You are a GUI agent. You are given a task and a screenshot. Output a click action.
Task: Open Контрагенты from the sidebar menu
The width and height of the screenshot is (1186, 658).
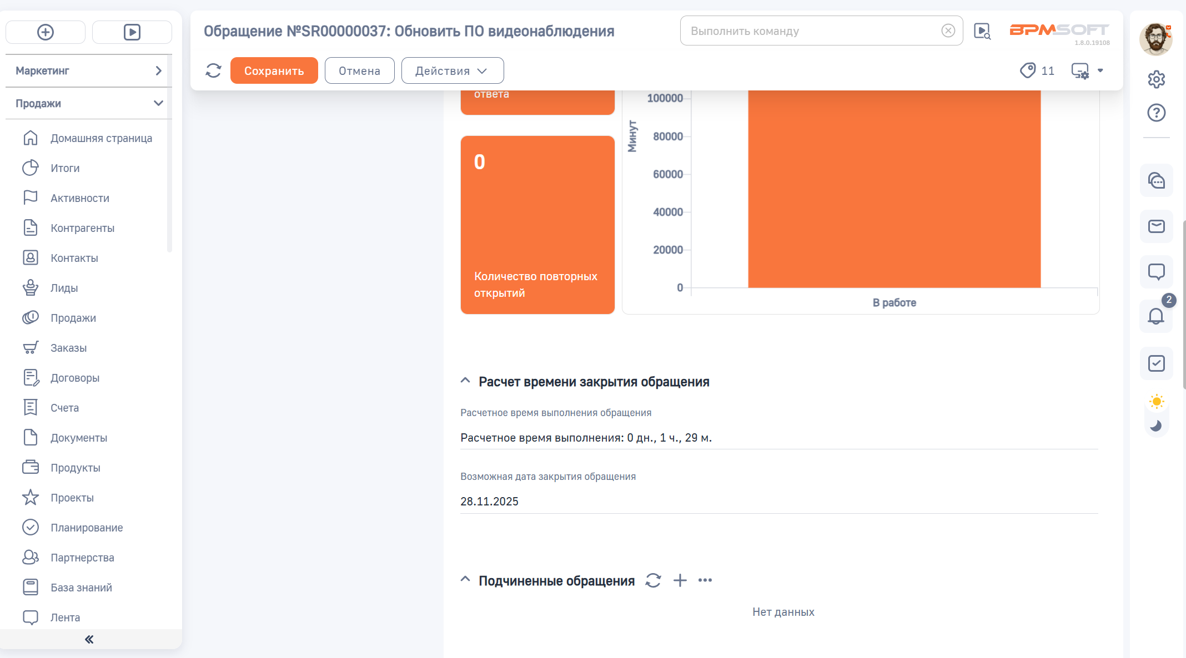coord(83,227)
